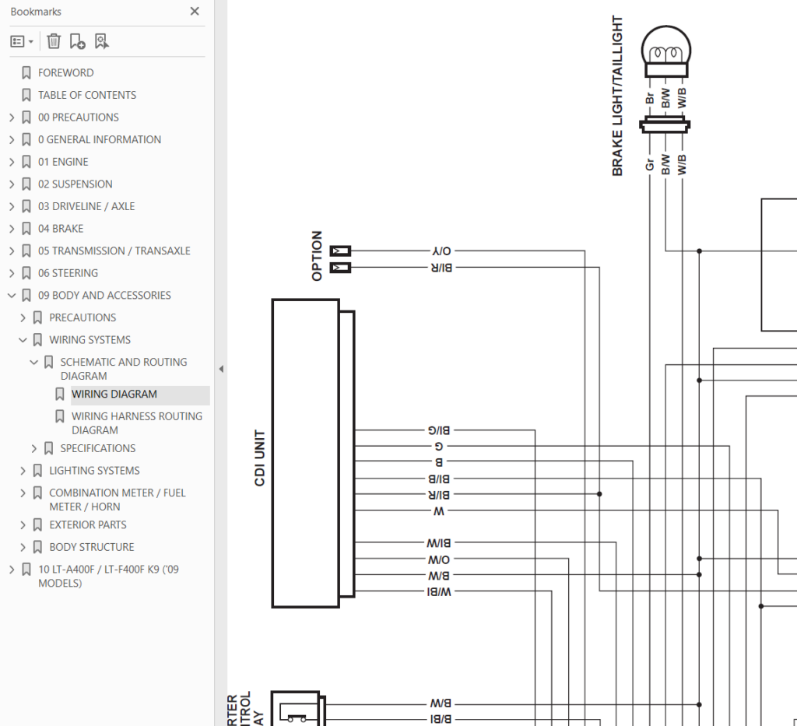The width and height of the screenshot is (797, 726).
Task: Collapse the 09 BODY AND ACCESSORIES bookmark
Action: [12, 295]
